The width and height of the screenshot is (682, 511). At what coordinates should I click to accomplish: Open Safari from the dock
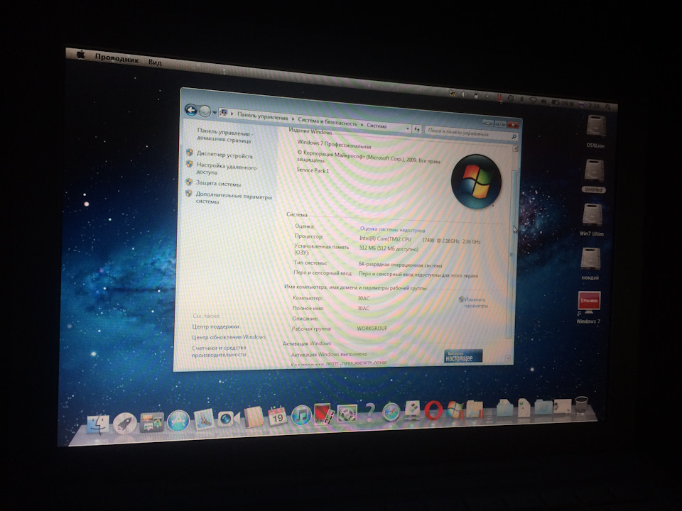391,412
